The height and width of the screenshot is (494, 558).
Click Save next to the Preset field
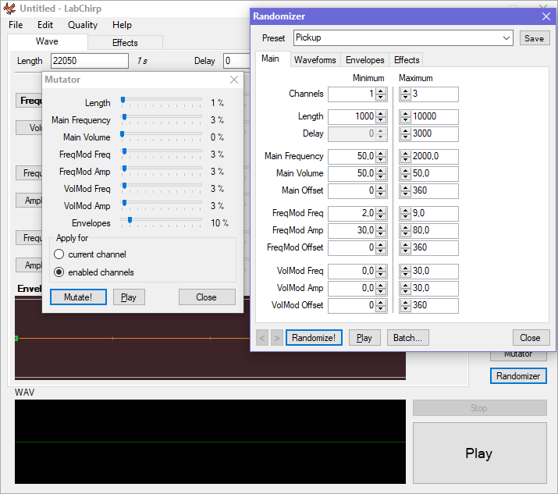point(535,38)
